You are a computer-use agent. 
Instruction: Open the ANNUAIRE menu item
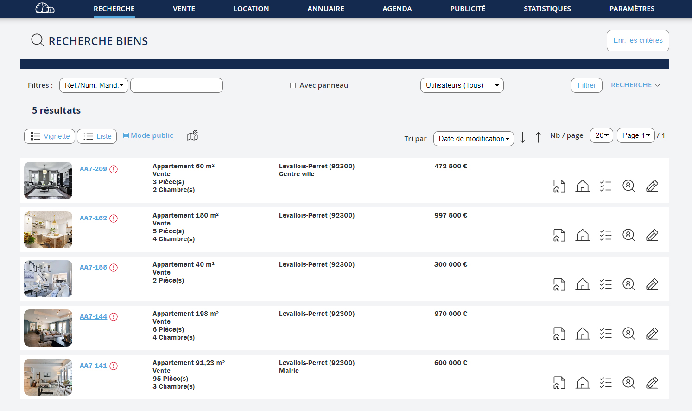pyautogui.click(x=325, y=9)
